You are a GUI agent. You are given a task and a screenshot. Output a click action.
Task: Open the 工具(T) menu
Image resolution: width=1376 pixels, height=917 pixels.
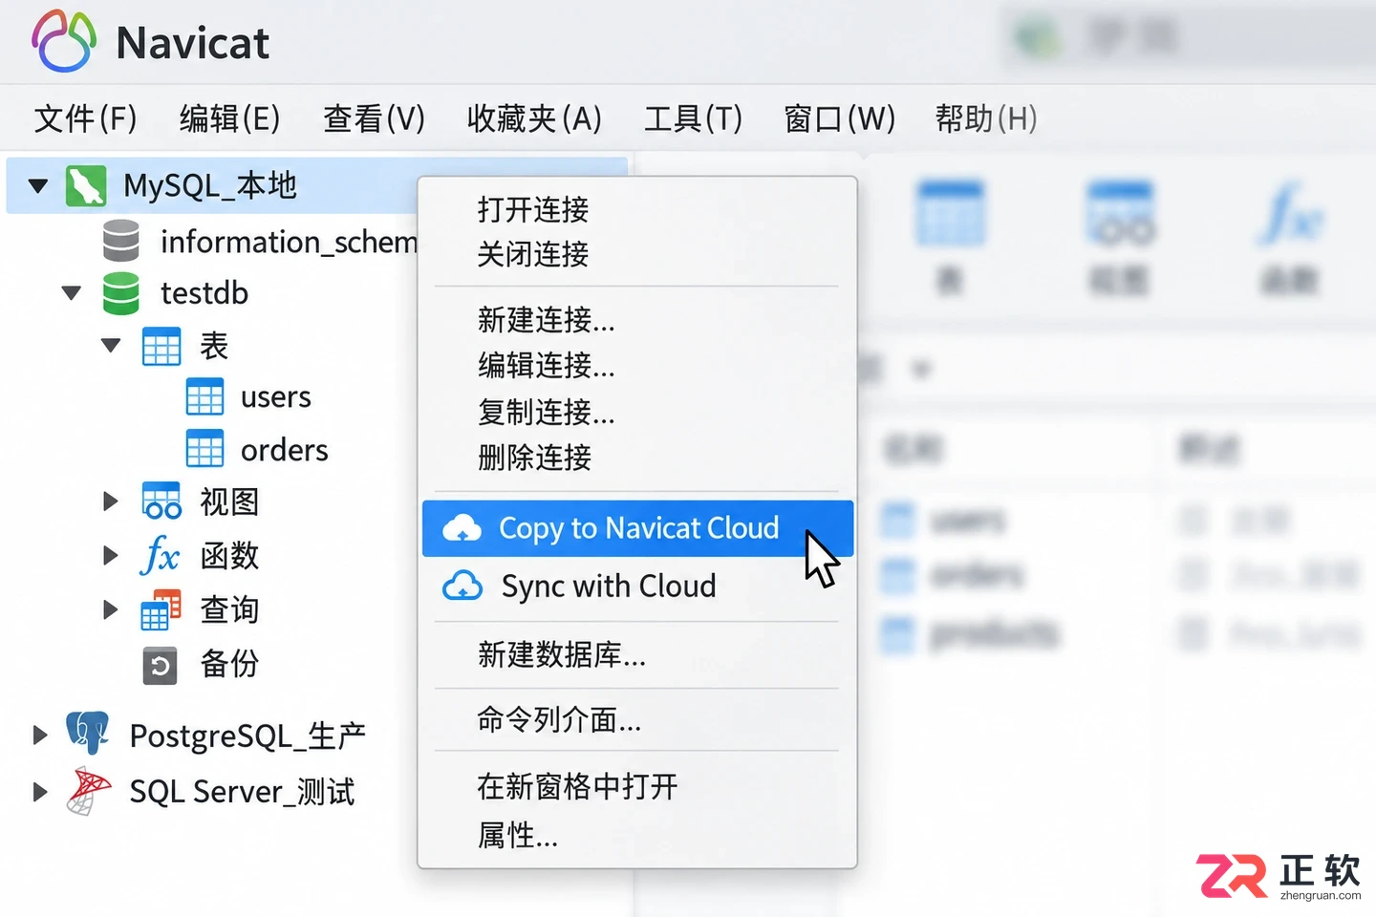coord(694,118)
